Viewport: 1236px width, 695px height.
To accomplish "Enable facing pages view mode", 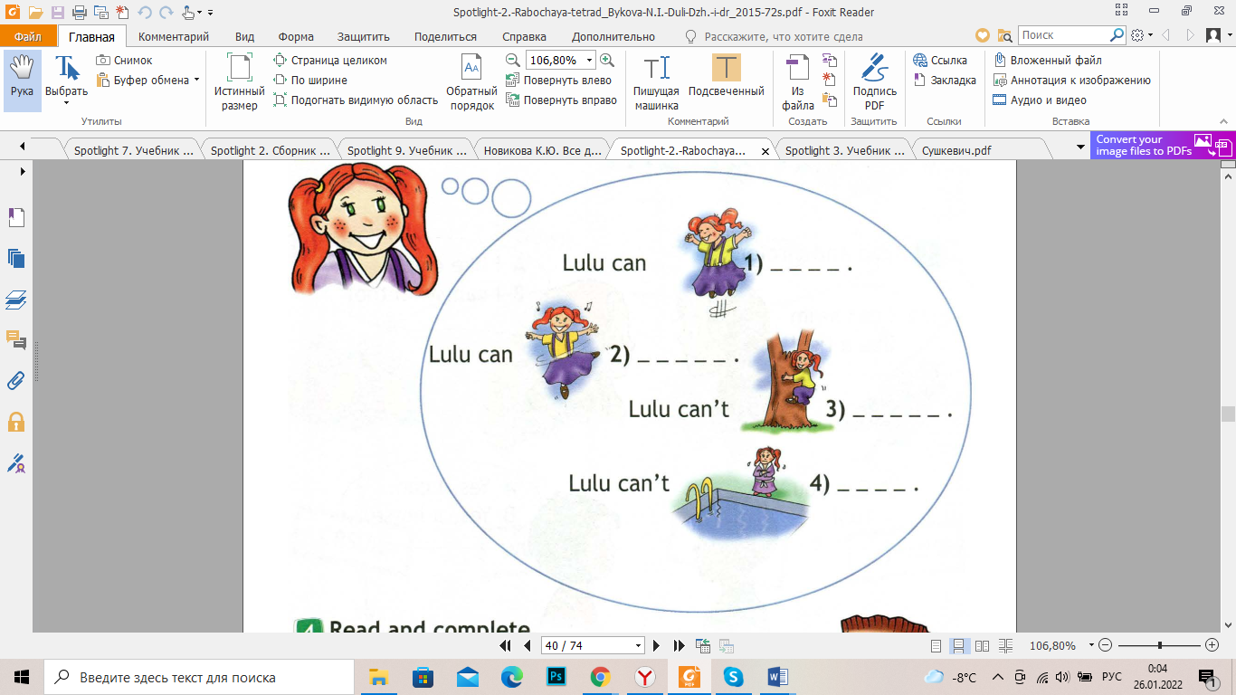I will [x=983, y=646].
